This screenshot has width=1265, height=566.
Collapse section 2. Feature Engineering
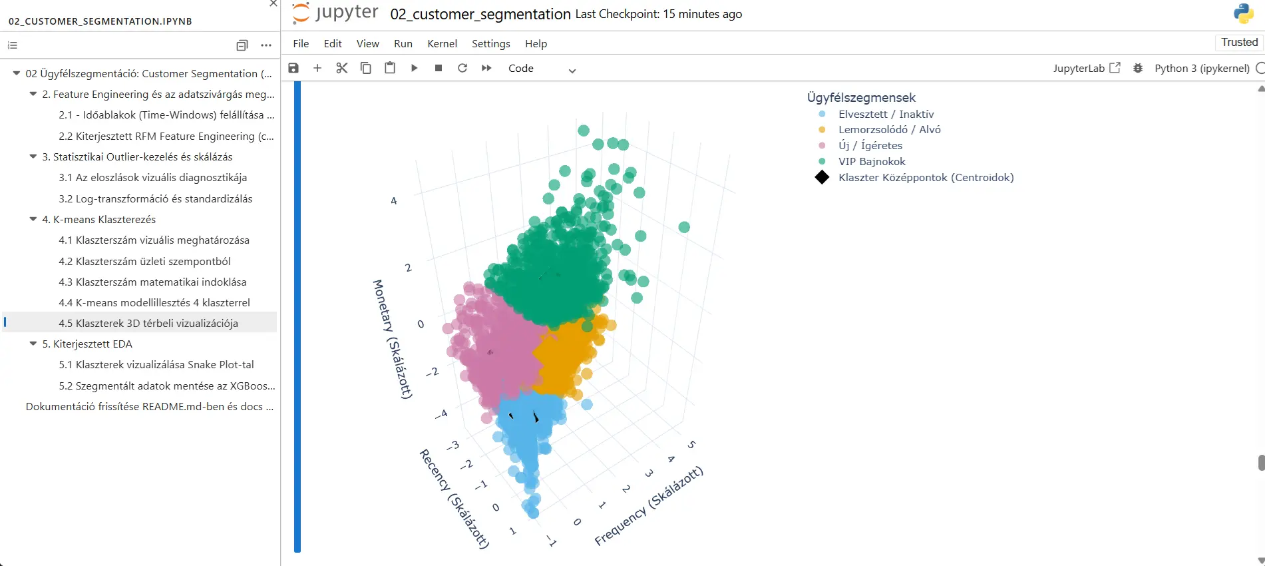point(33,94)
